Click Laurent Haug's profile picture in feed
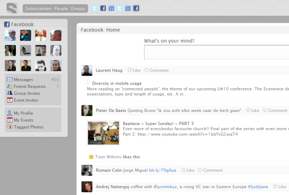This screenshot has height=195, width=289. [x=87, y=70]
